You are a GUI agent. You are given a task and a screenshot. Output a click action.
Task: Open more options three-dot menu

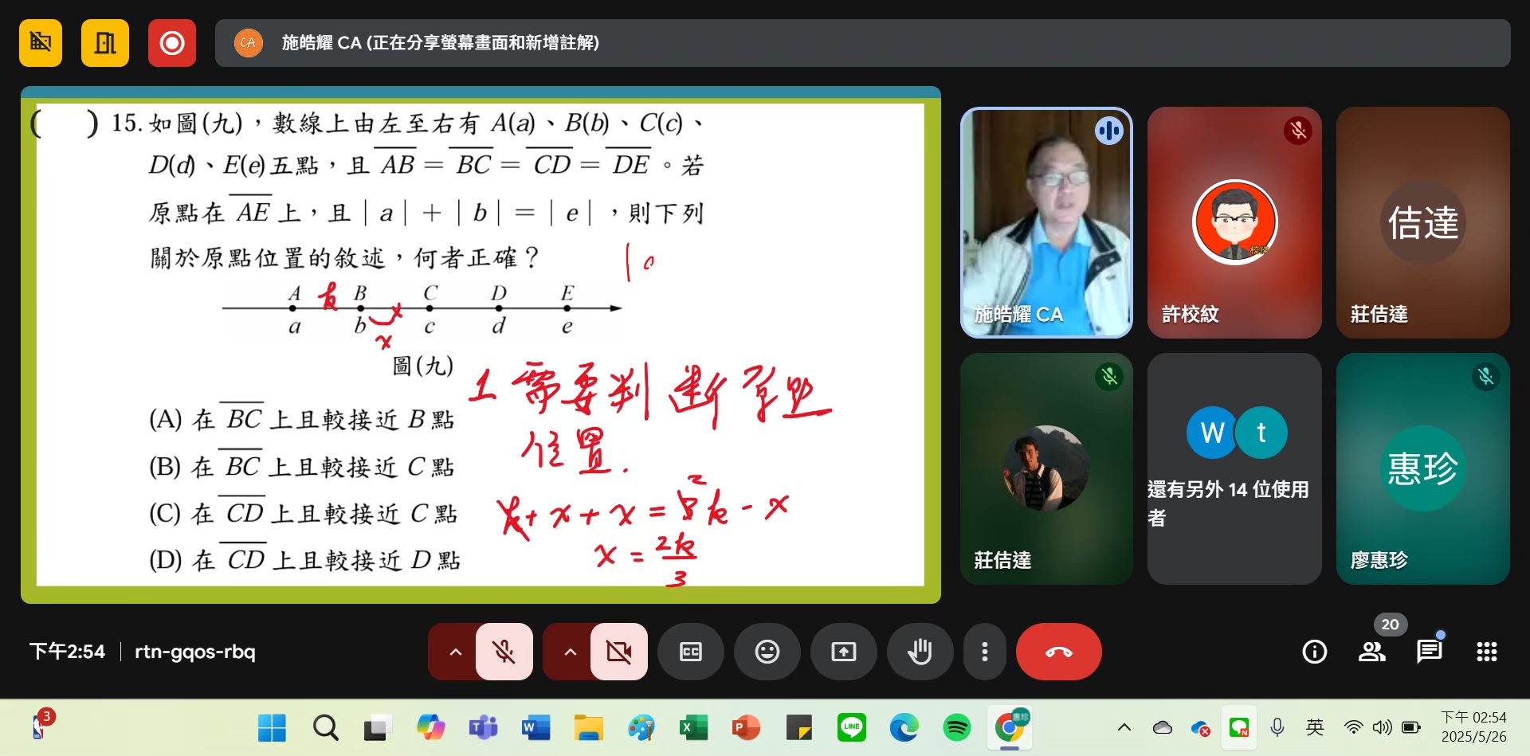(985, 652)
